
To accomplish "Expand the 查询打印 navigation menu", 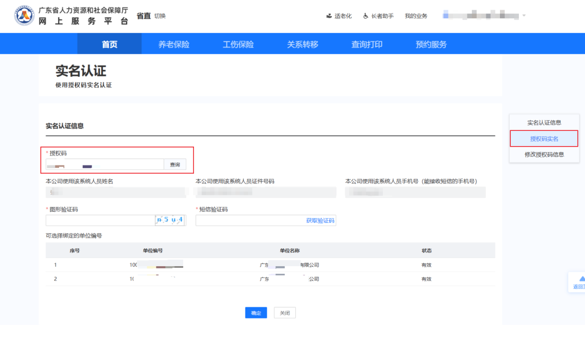I will click(367, 43).
